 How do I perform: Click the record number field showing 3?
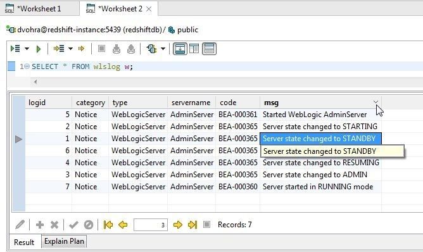pyautogui.click(x=151, y=225)
